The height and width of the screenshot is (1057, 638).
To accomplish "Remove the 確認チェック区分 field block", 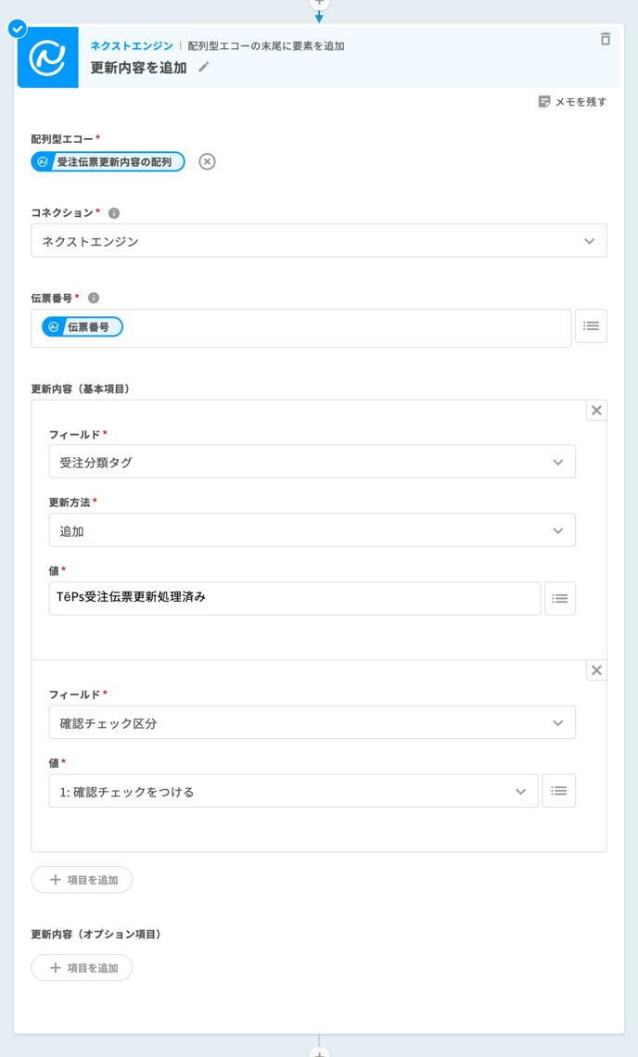I will coord(596,670).
